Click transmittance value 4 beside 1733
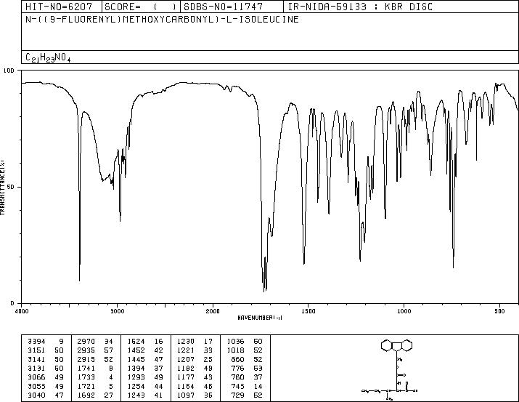The width and height of the screenshot is (519, 402). click(x=111, y=377)
